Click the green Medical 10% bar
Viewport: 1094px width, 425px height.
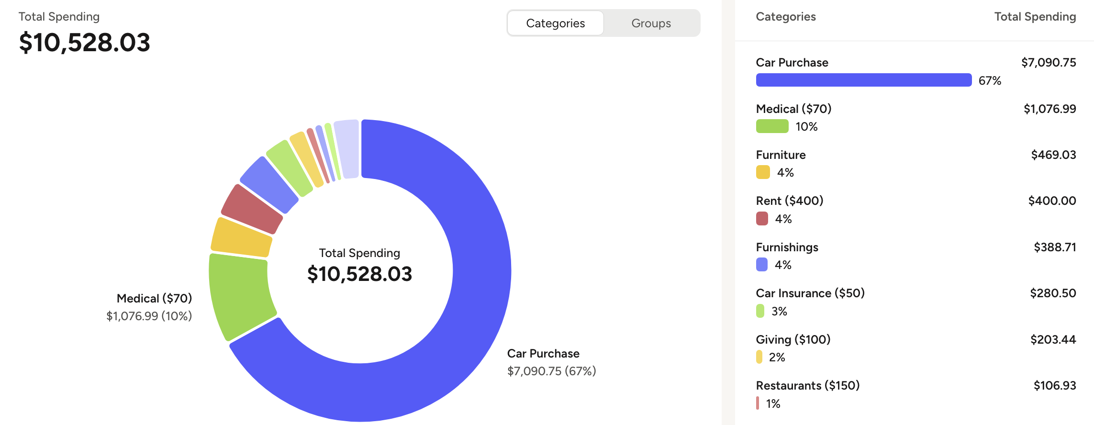[772, 126]
